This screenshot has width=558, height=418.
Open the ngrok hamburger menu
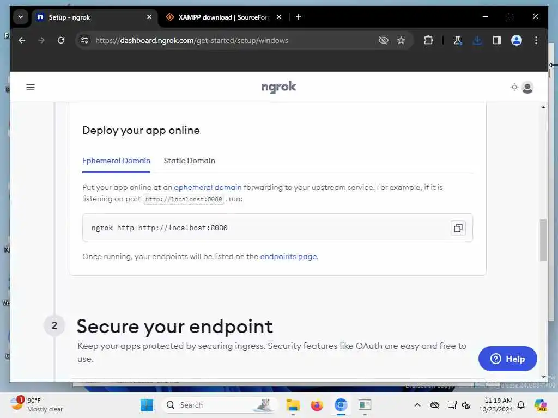(x=31, y=87)
